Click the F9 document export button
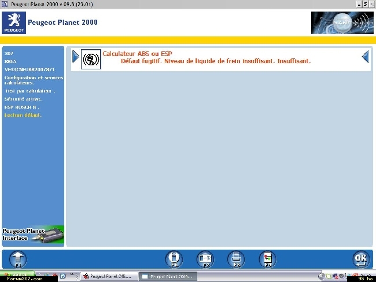Screen dimensions: 376x282 point(268,259)
